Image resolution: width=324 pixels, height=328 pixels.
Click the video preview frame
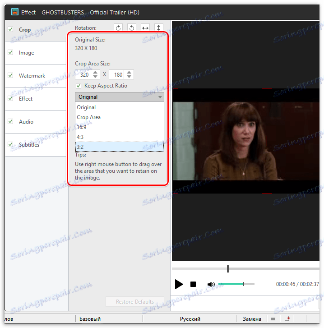click(246, 141)
